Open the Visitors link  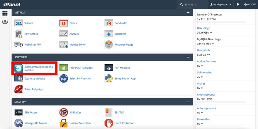coord(29,23)
